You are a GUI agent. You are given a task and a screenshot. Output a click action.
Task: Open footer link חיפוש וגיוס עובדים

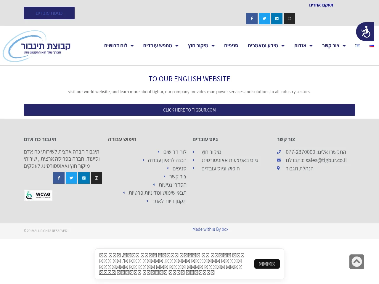tap(221, 168)
